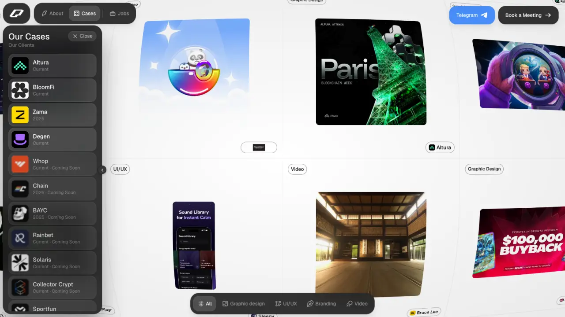Screen dimensions: 565x317
Task: Open the Paris Blockchain Week thumbnail
Action: (x=371, y=72)
